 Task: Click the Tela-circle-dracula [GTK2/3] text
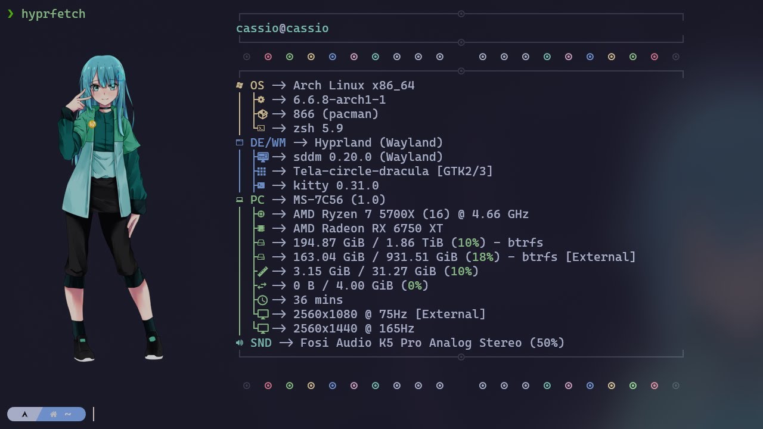393,171
